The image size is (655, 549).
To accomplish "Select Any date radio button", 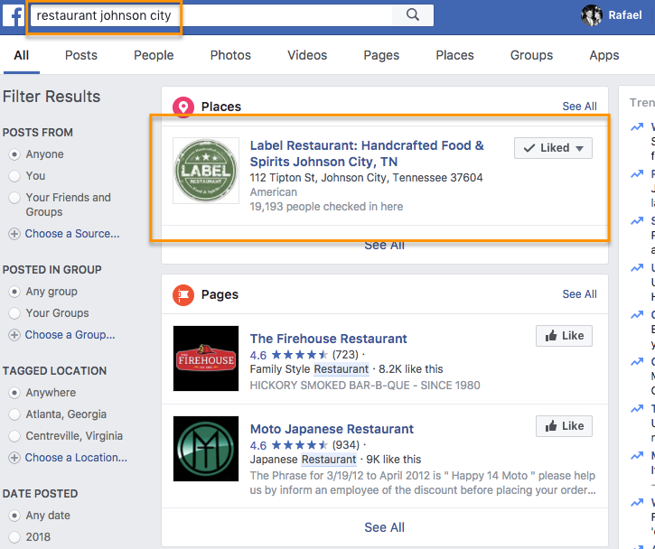I will [x=14, y=516].
